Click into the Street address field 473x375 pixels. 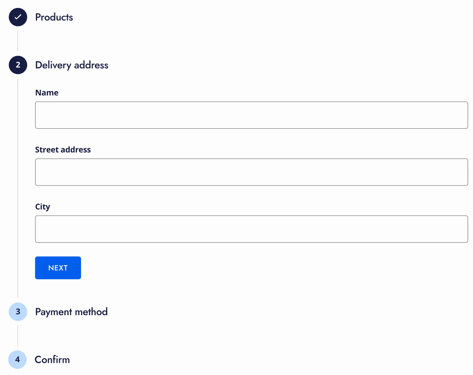click(251, 172)
